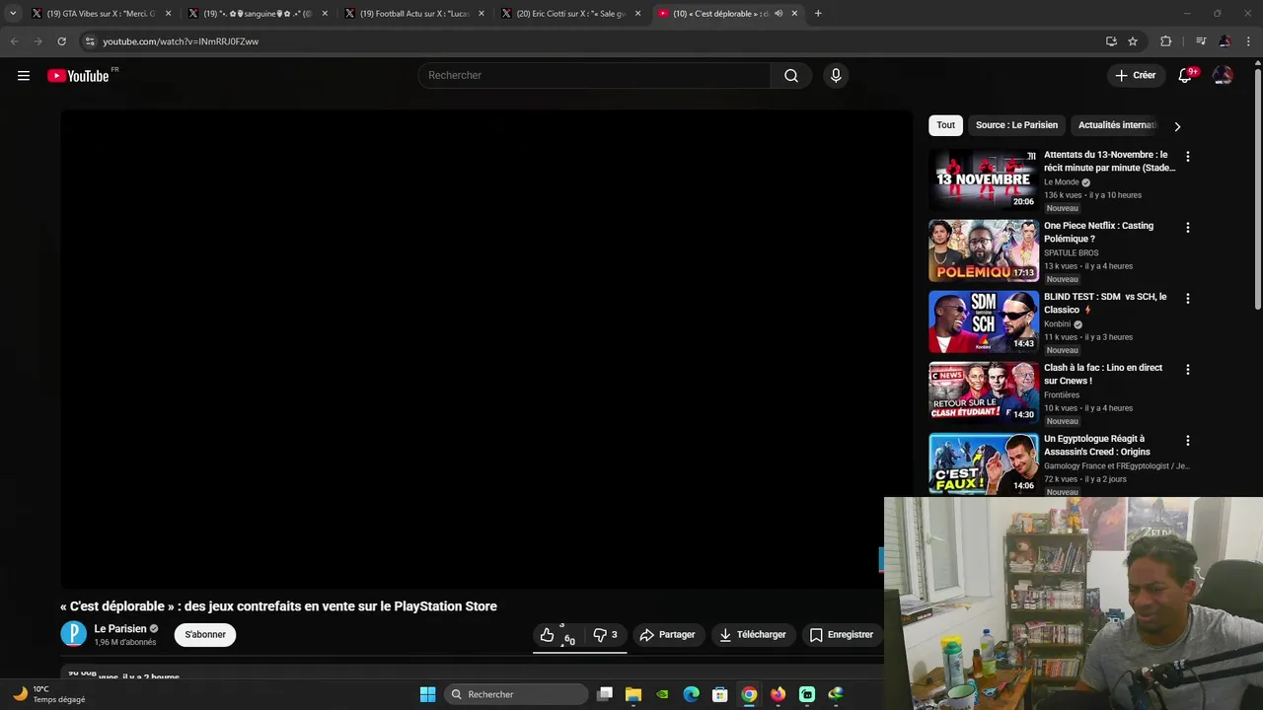Save video with Enregistrer button
This screenshot has width=1263, height=710.
click(842, 635)
